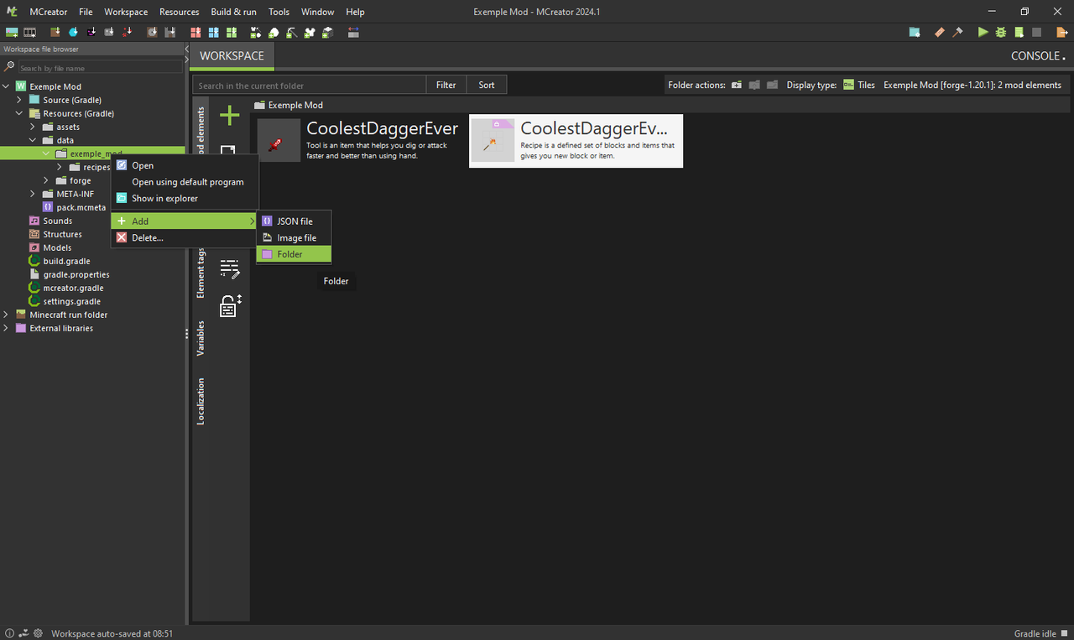The height and width of the screenshot is (640, 1074).
Task: Click import entity texture icon
Action: [91, 32]
